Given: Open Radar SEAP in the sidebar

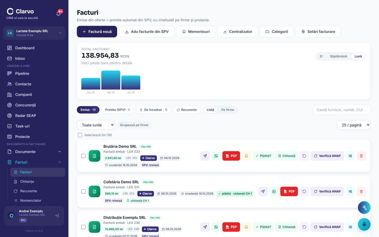Looking at the screenshot, I should pos(34,116).
